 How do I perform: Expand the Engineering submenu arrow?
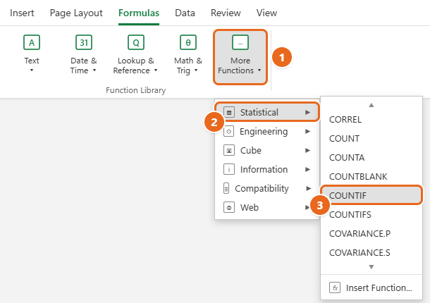pos(307,131)
